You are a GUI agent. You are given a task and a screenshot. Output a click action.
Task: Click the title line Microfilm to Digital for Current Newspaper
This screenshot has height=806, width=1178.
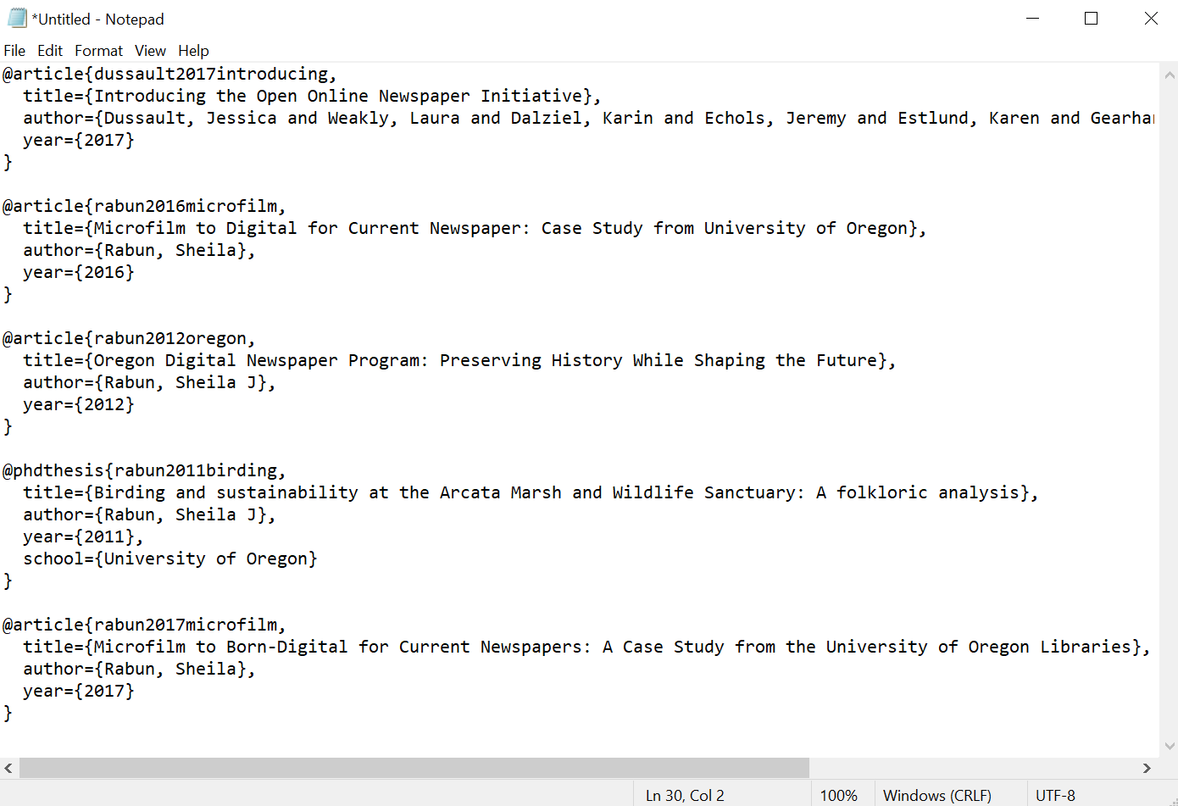[x=475, y=228]
